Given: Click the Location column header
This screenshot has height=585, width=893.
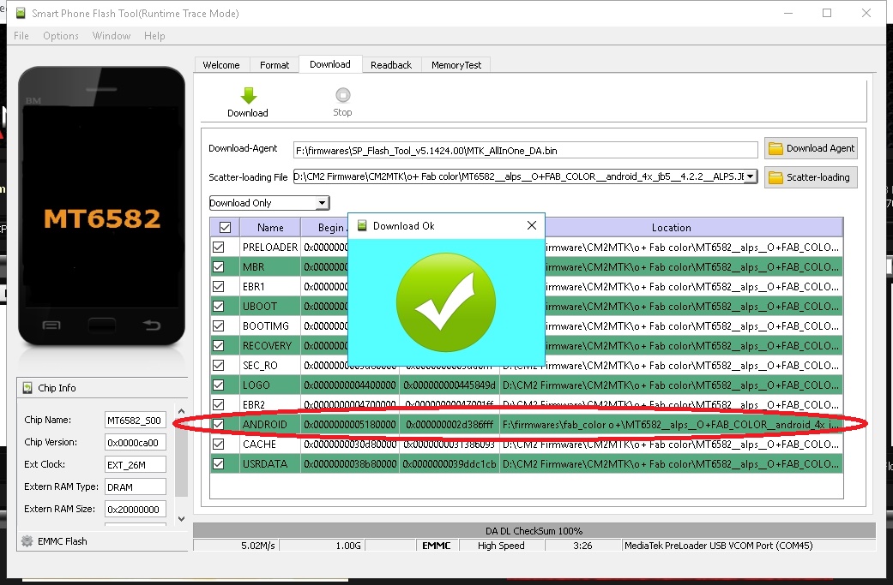Looking at the screenshot, I should [672, 228].
